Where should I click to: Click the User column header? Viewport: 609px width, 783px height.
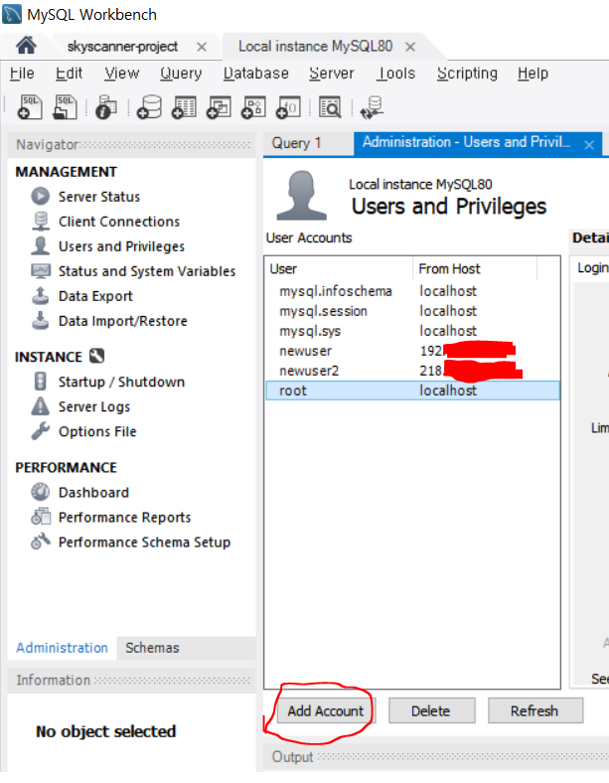[340, 268]
